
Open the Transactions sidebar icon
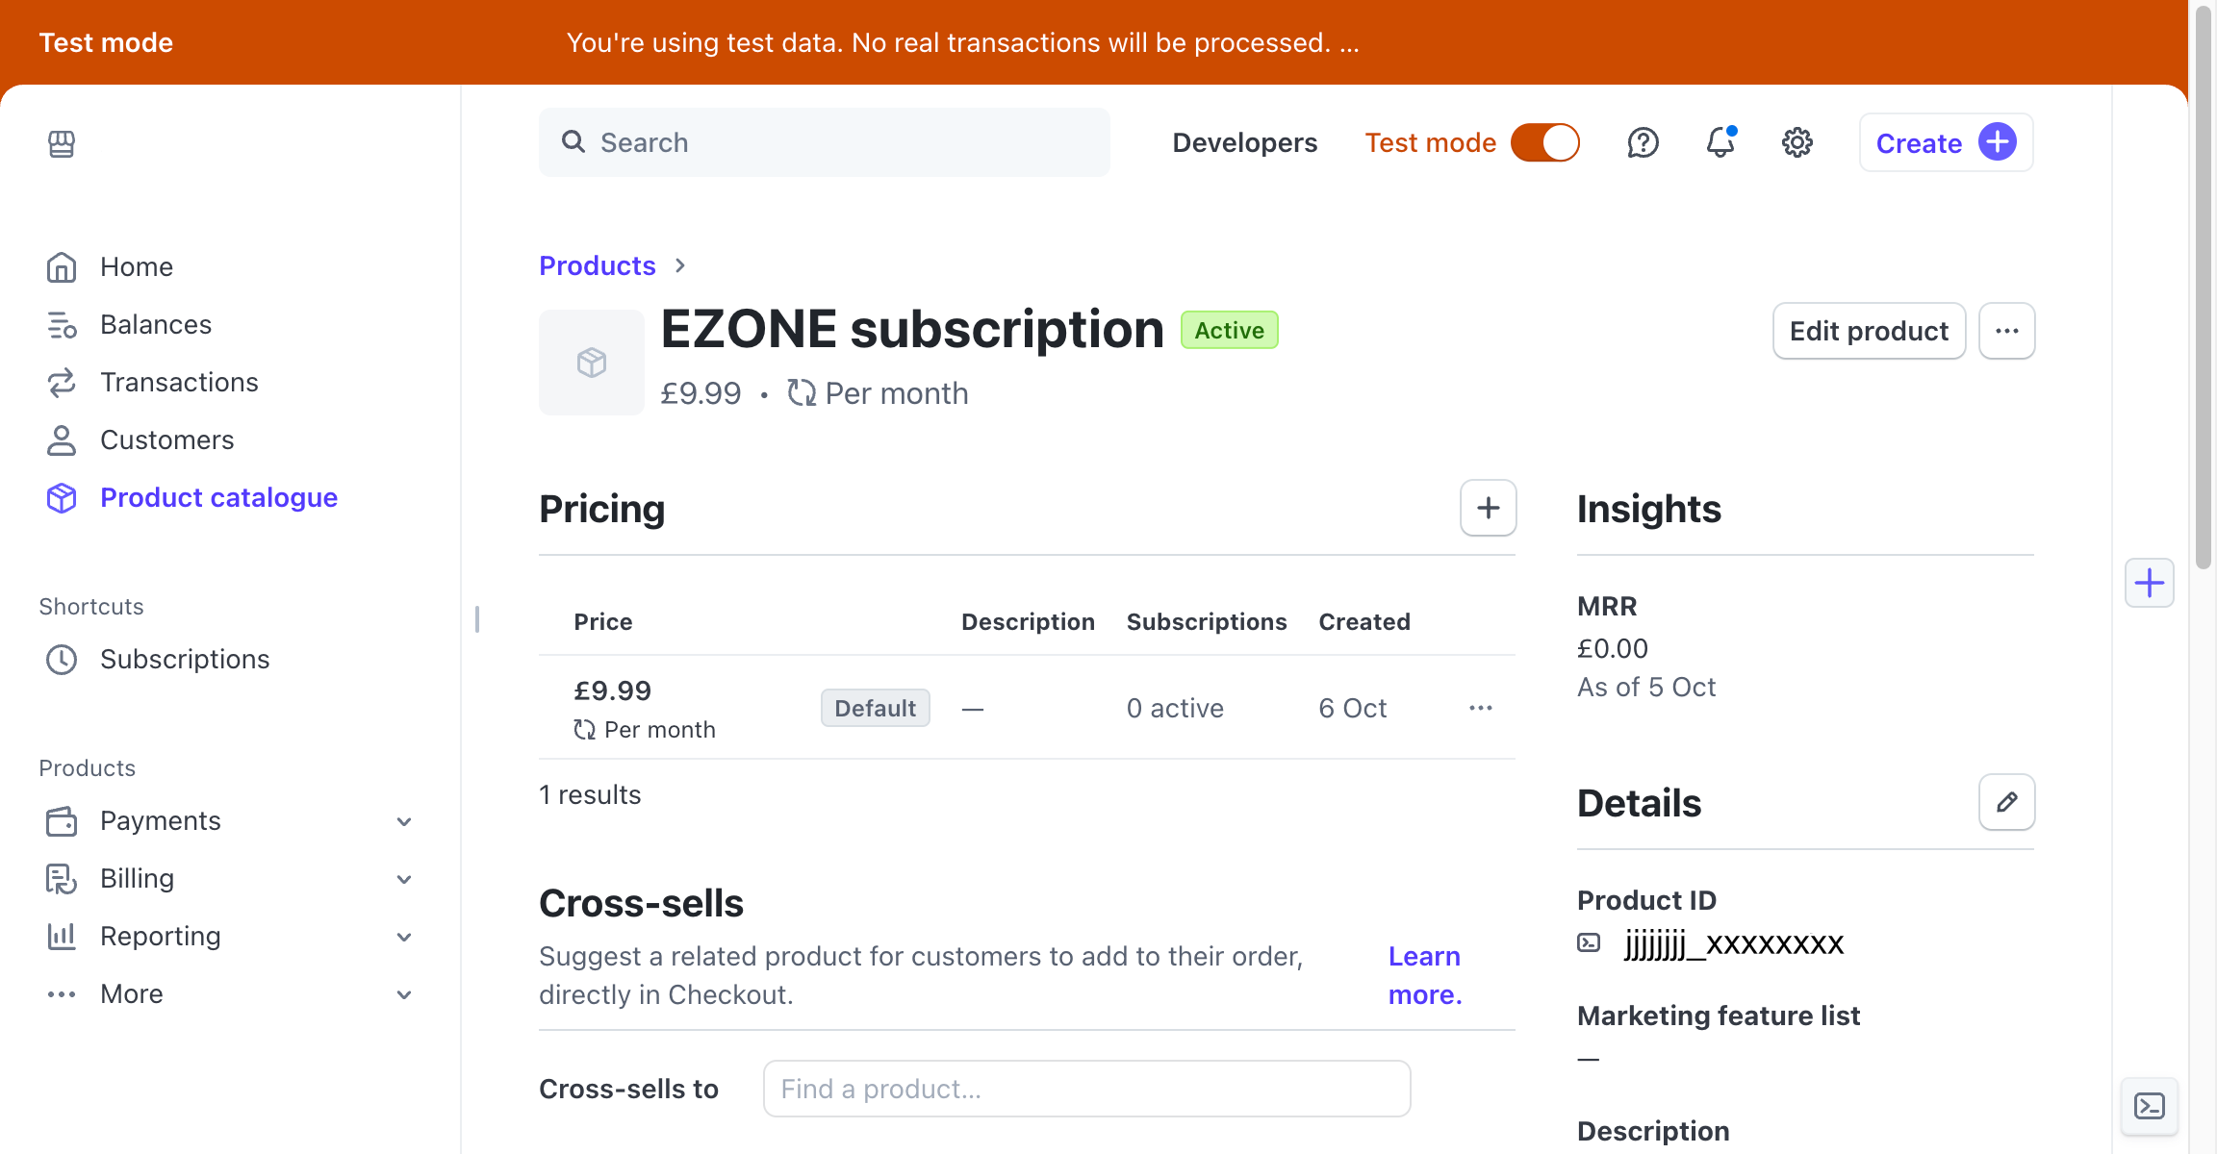coord(62,382)
